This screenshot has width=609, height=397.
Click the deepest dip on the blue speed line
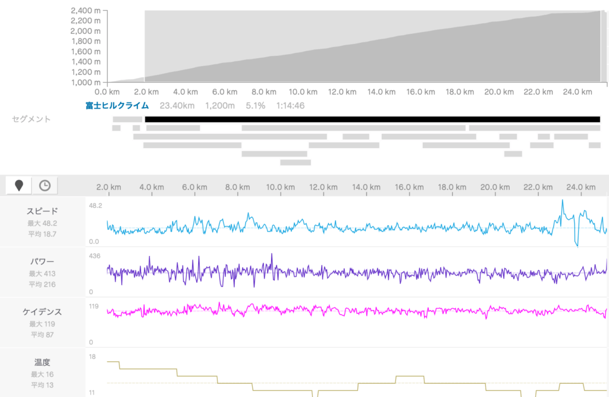(576, 244)
